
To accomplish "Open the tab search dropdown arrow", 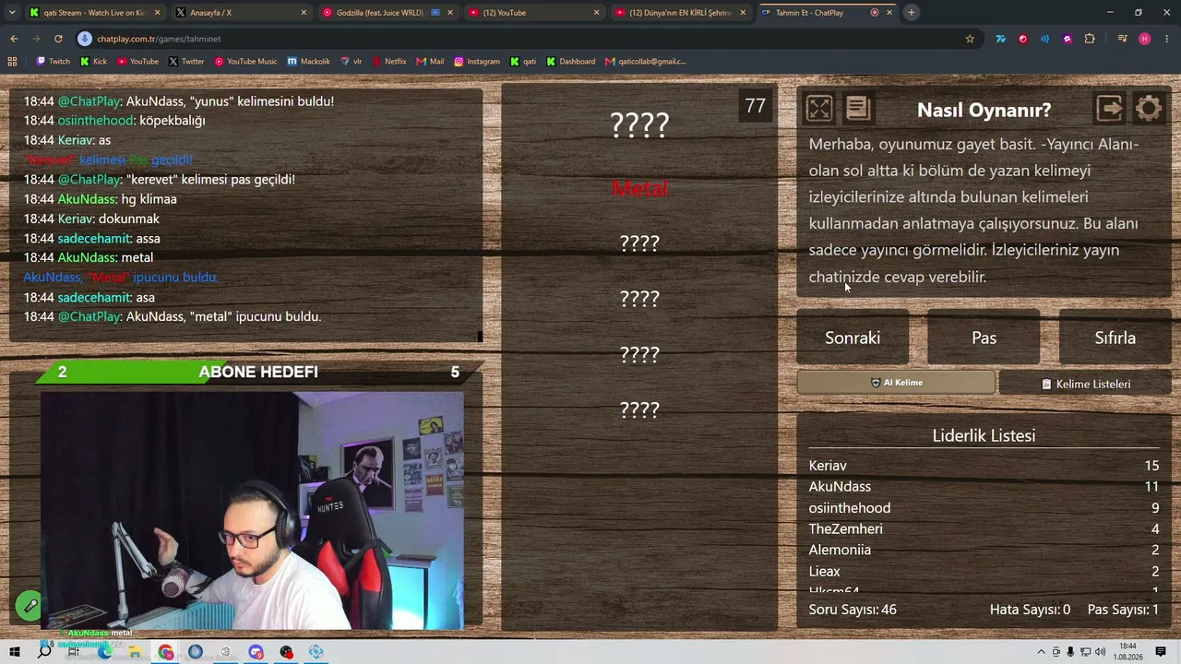I will click(x=12, y=13).
